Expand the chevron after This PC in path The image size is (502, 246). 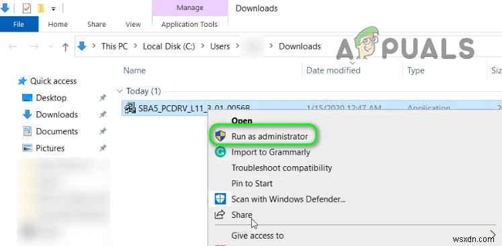pyautogui.click(x=136, y=46)
